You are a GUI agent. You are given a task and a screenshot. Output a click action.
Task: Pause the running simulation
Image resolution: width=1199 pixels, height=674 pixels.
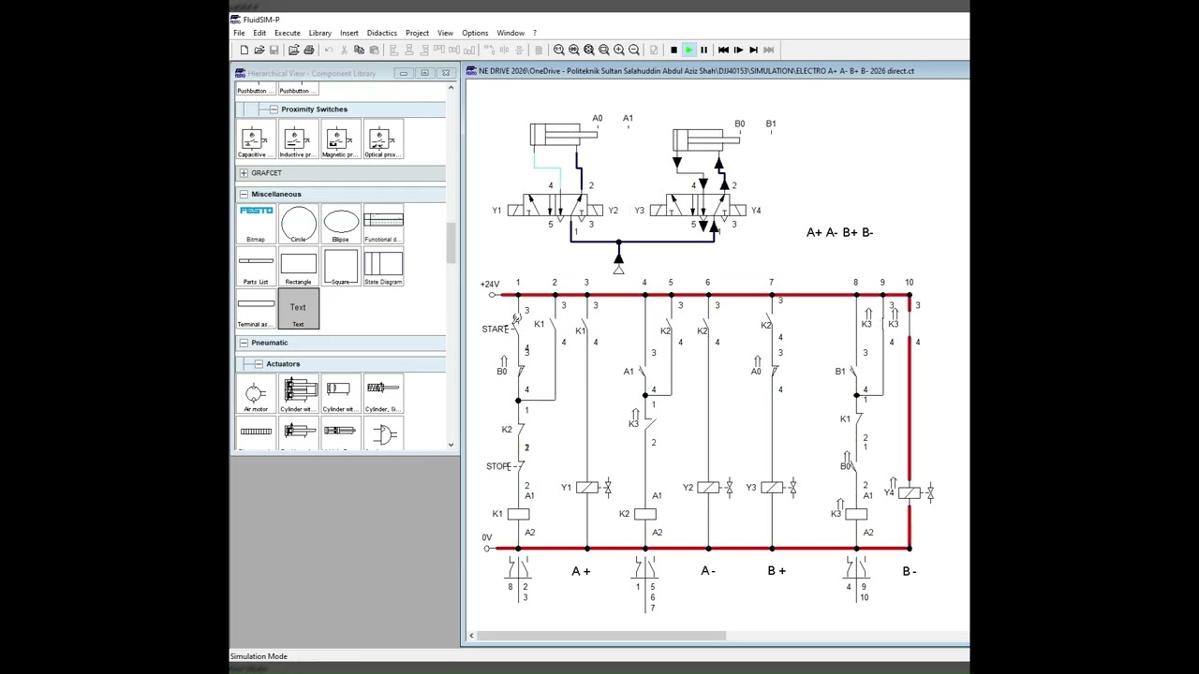pos(704,50)
